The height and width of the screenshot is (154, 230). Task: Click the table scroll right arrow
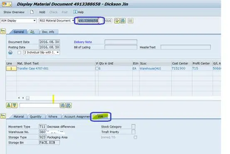click(x=23, y=98)
